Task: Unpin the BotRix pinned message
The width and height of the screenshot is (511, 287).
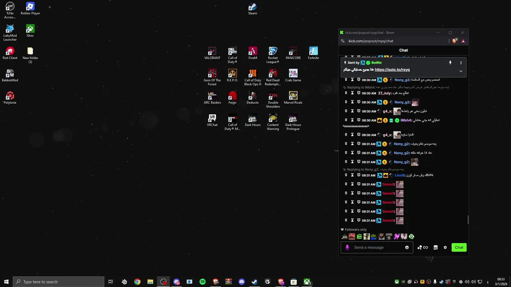Action: (450, 63)
